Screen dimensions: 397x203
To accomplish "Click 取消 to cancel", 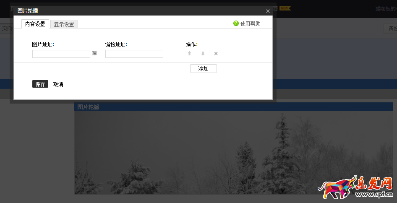I will [58, 84].
